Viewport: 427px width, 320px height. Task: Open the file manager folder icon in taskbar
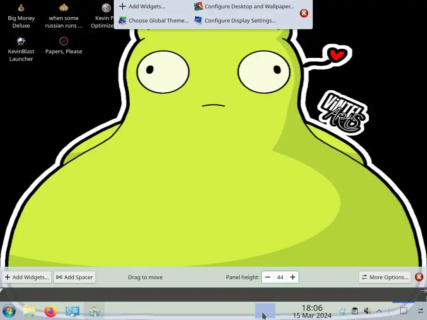coord(29,311)
